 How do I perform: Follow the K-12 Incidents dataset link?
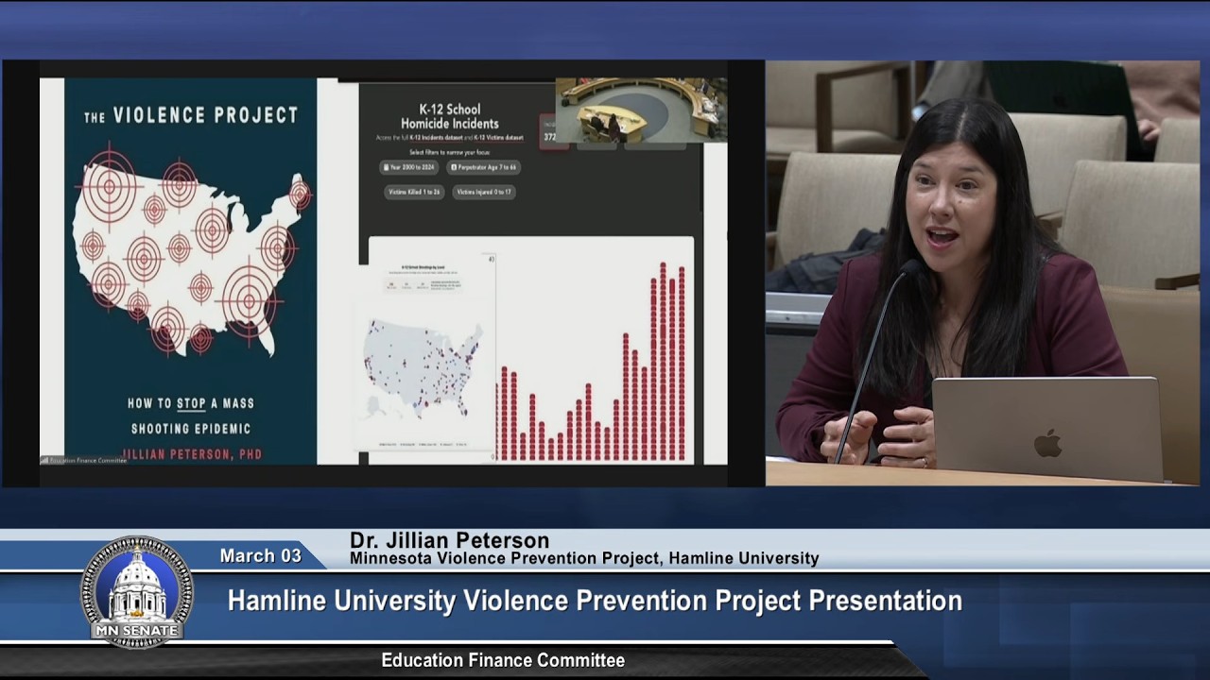(435, 138)
